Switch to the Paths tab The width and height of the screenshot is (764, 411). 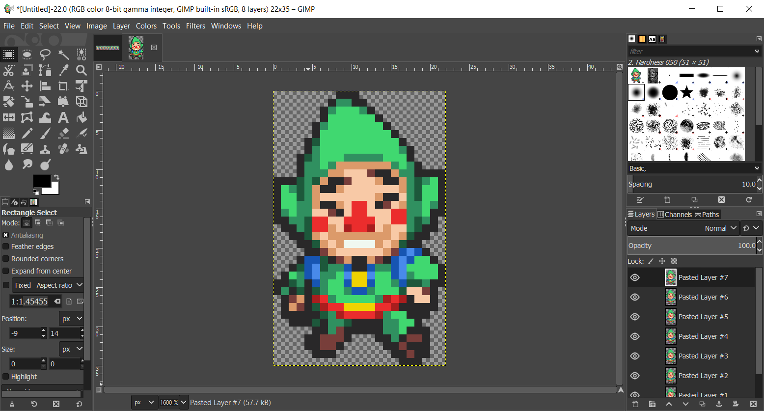coord(707,214)
